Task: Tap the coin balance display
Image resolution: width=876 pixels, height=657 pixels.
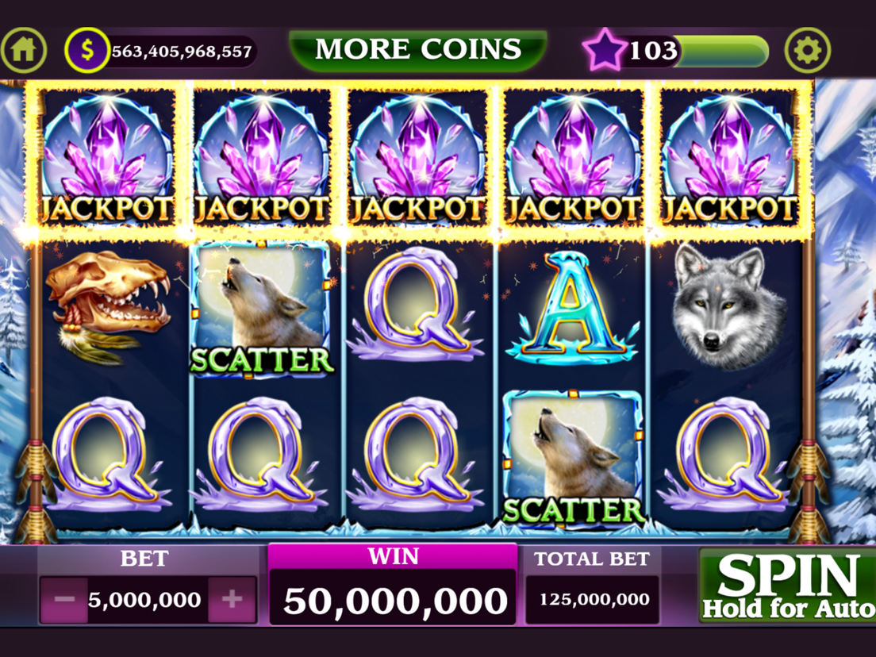Action: click(182, 52)
